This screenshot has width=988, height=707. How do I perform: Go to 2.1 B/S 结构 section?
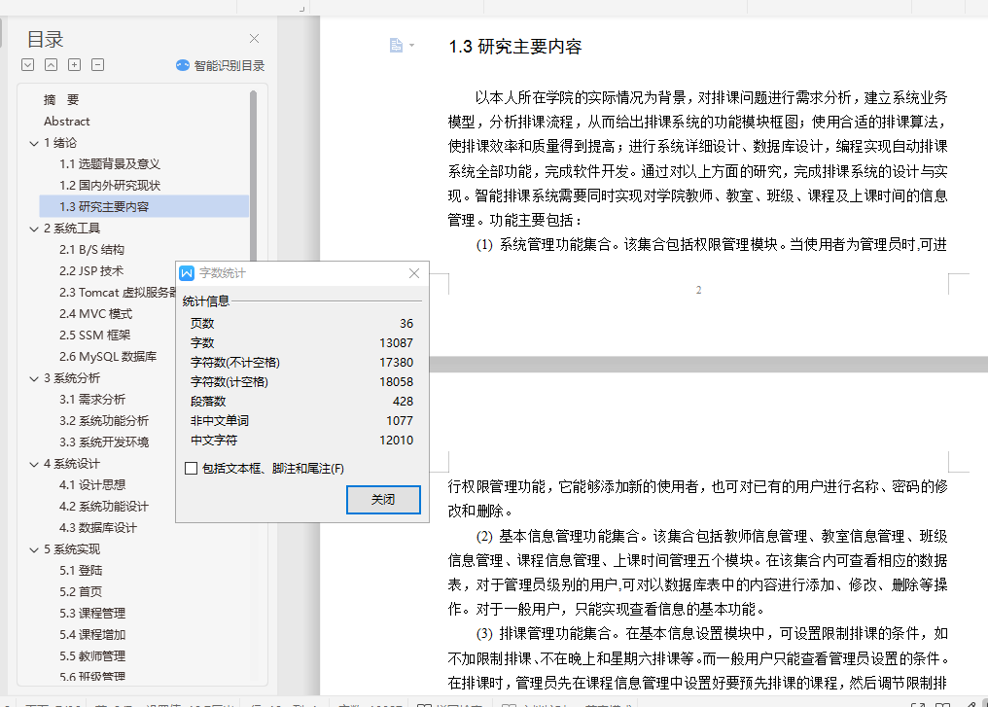(x=92, y=250)
